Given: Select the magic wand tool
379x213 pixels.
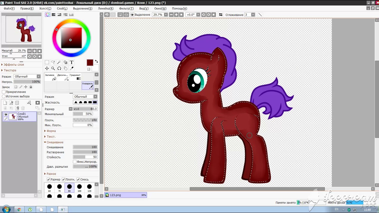Looking at the screenshot, I should (59, 62).
